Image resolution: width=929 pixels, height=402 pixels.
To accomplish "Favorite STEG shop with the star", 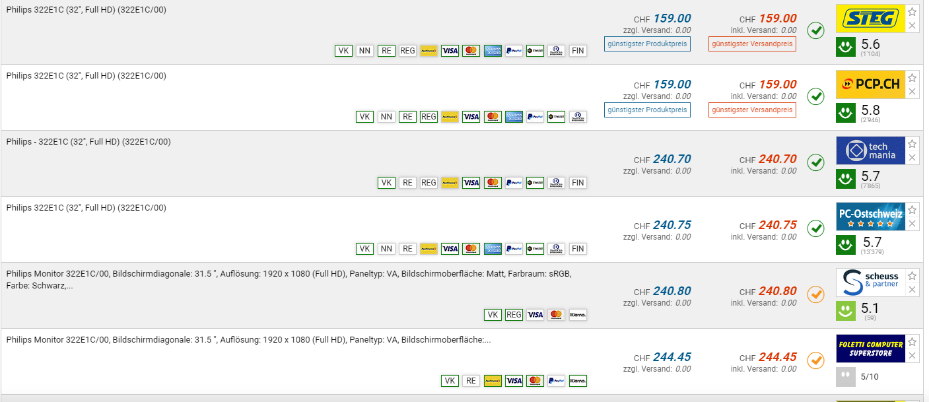I will tap(912, 12).
